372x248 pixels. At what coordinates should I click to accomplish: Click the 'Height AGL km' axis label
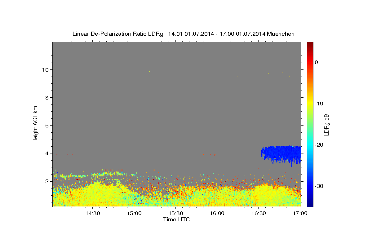coord(36,124)
